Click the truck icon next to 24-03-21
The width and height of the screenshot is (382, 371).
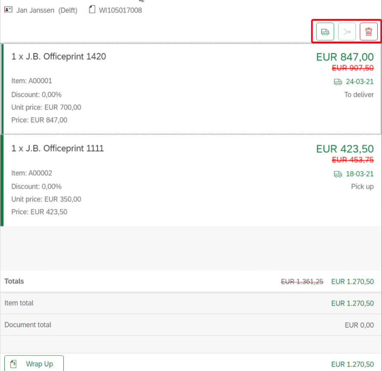click(338, 82)
